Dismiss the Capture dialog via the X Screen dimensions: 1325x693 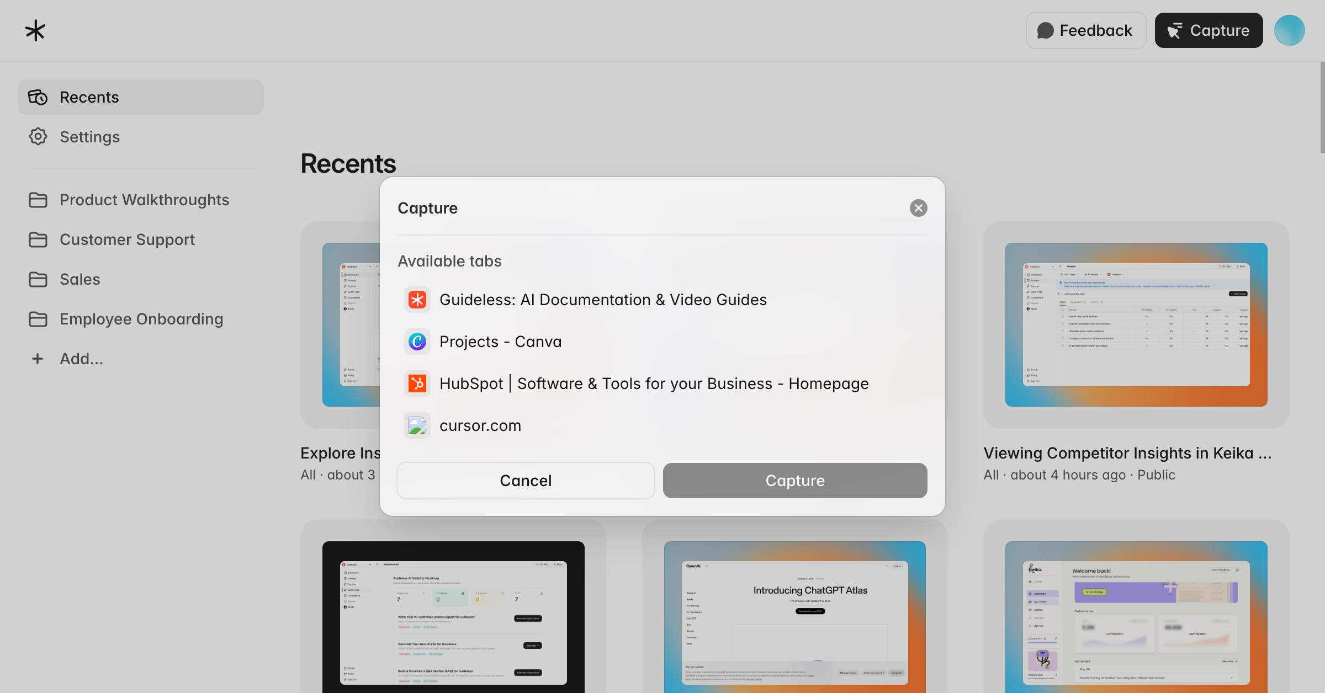point(918,208)
